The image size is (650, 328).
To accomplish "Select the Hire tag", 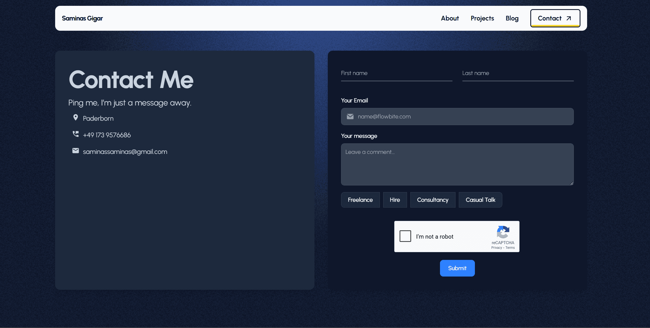I will 395,200.
